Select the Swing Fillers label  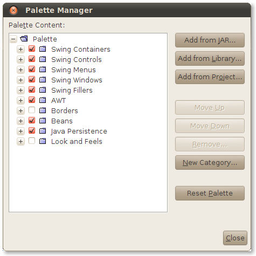pyautogui.click(x=72, y=91)
